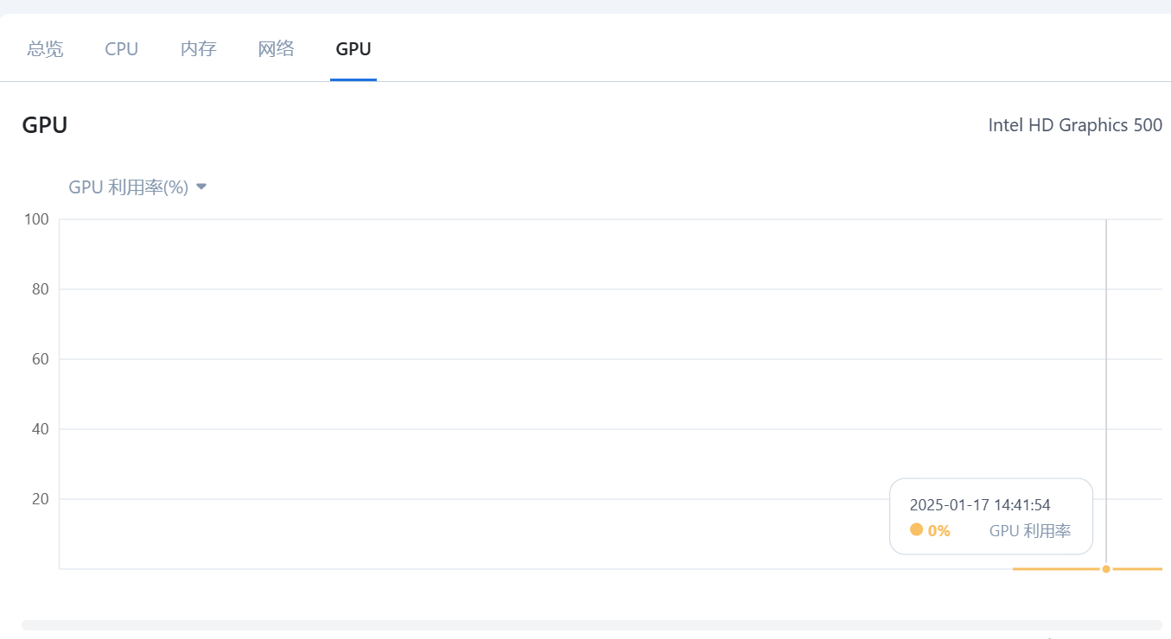Click the 0% value in the tooltip

pyautogui.click(x=939, y=531)
